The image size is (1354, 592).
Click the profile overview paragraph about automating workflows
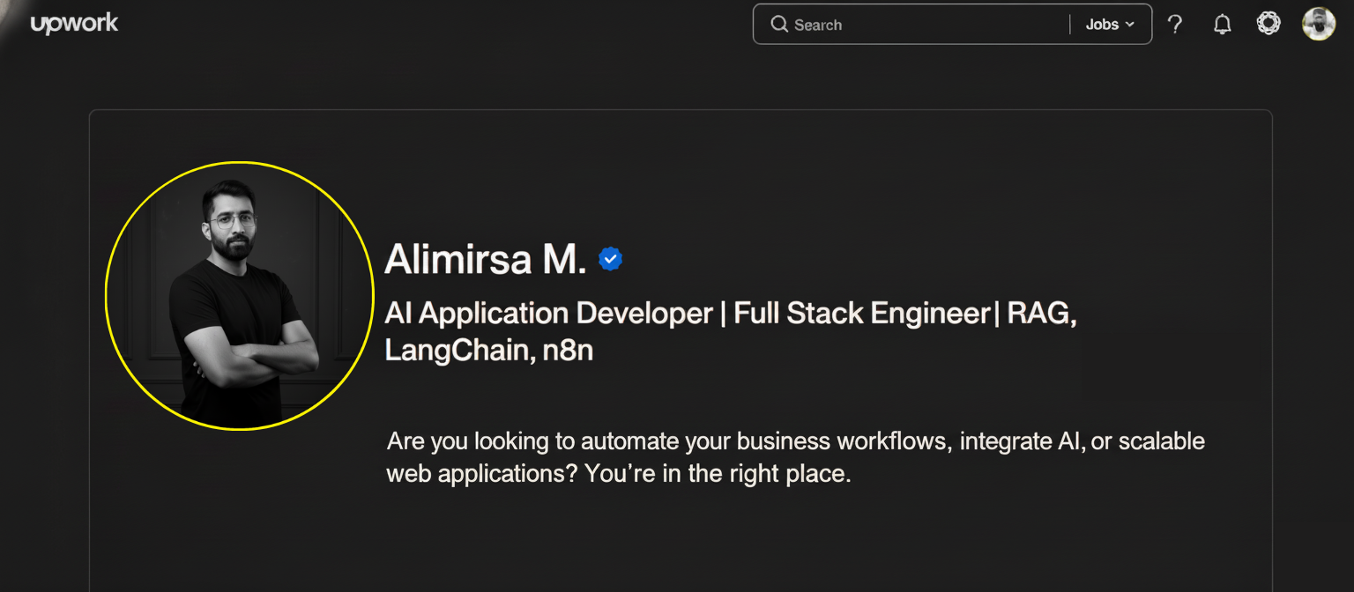point(795,457)
